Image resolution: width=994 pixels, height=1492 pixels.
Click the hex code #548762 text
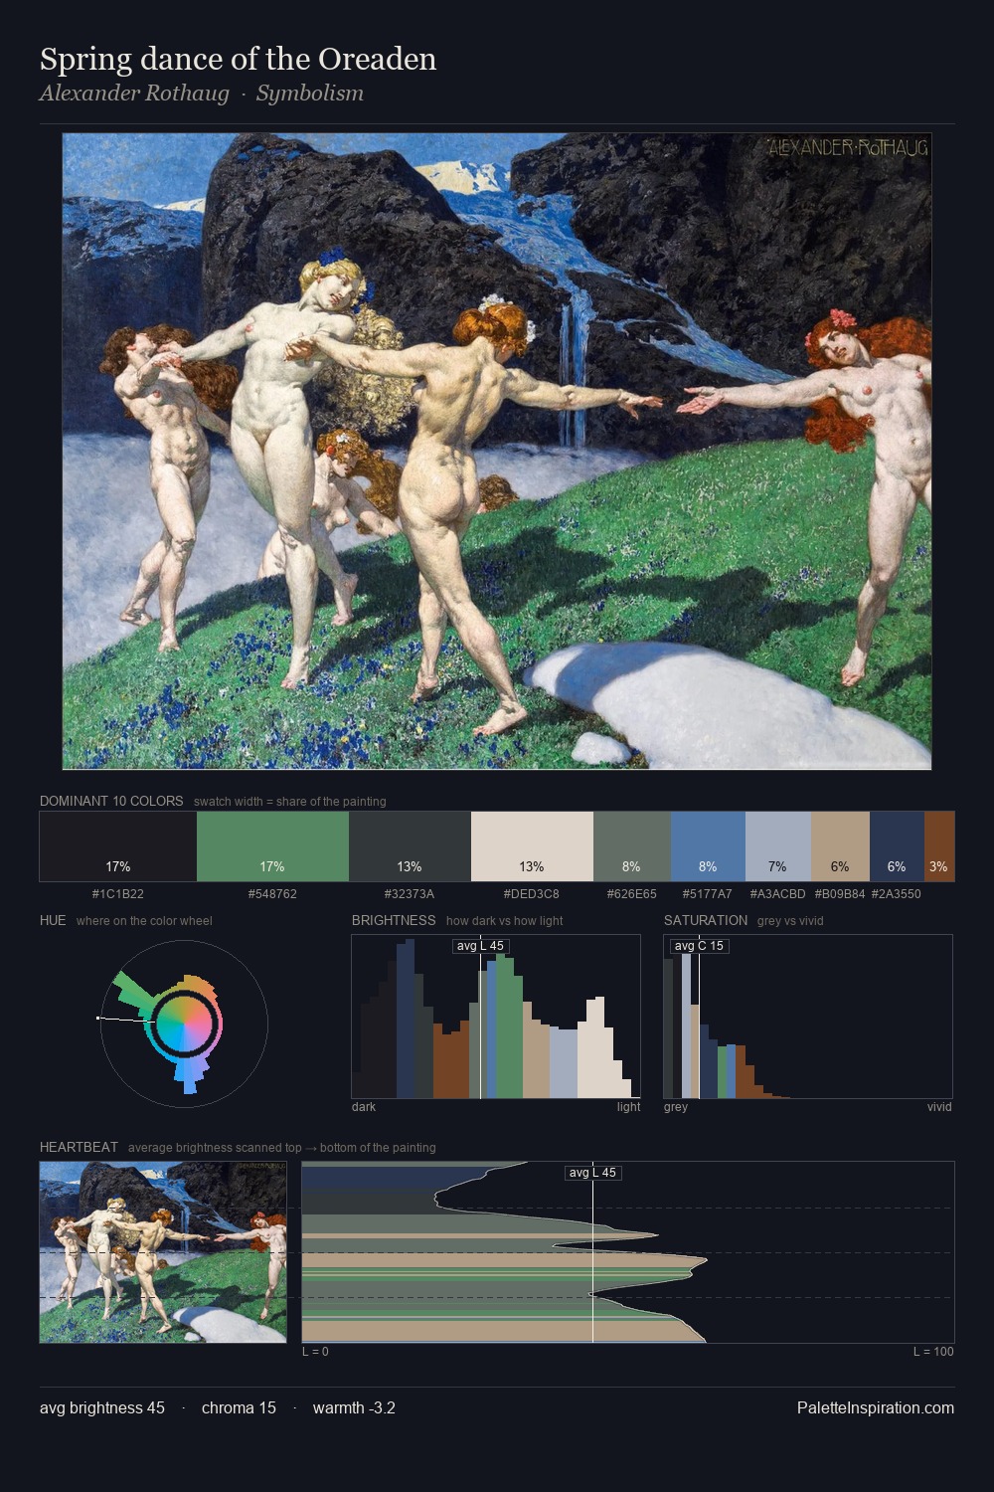(272, 893)
